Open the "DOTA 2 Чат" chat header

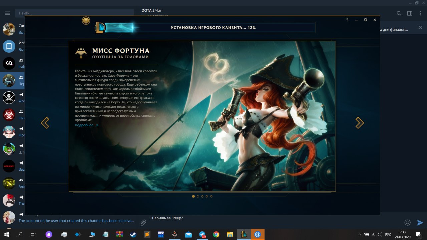tap(152, 11)
